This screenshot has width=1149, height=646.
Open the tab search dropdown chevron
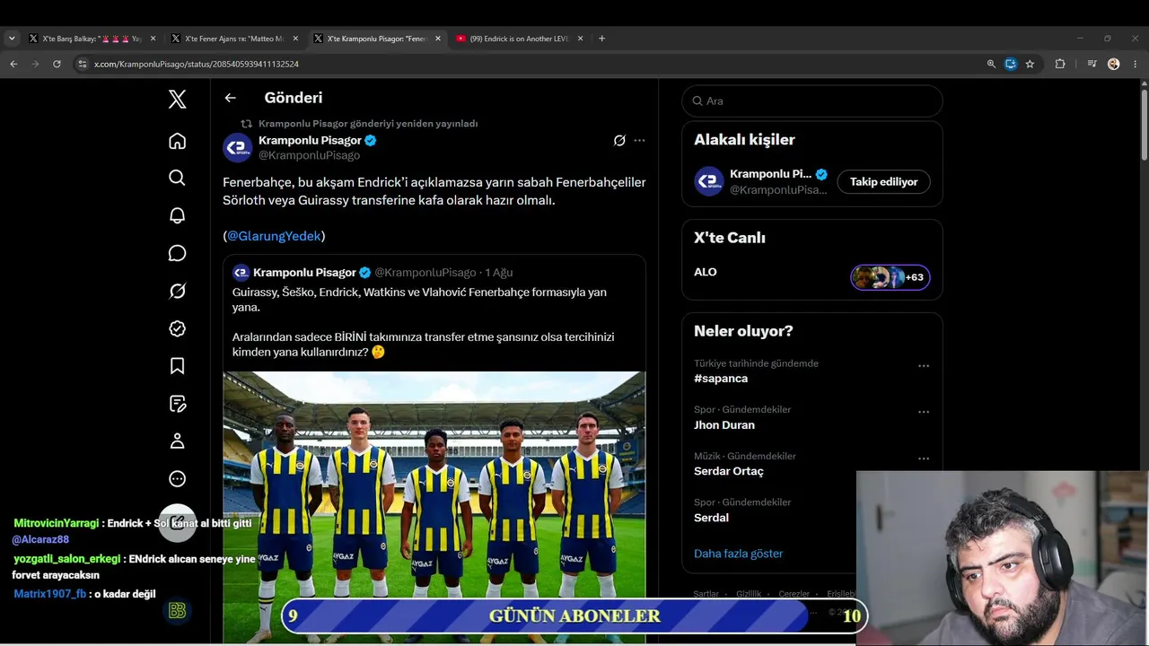tap(12, 39)
